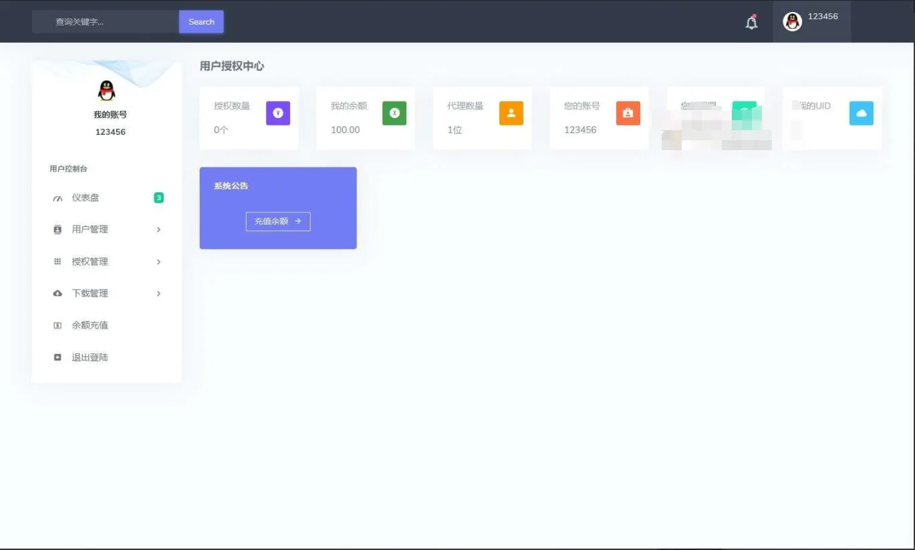The width and height of the screenshot is (915, 550).
Task: Open the 下载管理 menu item
Action: pos(107,294)
